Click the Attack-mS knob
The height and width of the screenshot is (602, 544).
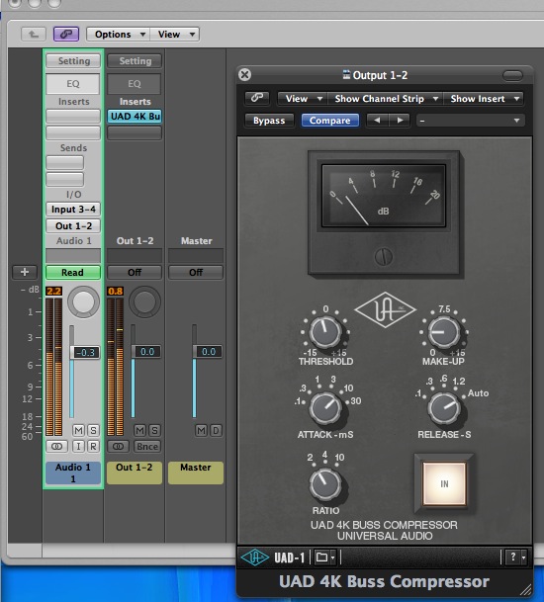point(325,408)
